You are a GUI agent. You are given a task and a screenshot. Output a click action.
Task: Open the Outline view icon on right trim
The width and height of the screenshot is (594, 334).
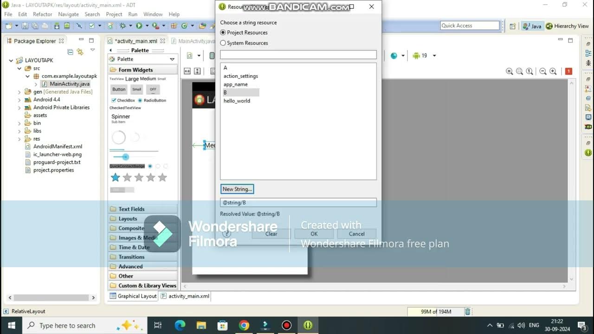(x=588, y=53)
